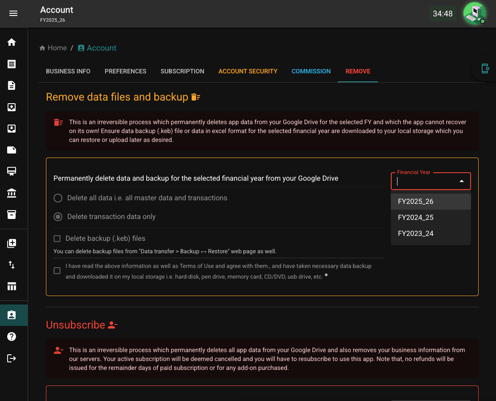This screenshot has height=401, width=496.
Task: Tick the Terms of Use agreement checkbox
Action: [57, 271]
